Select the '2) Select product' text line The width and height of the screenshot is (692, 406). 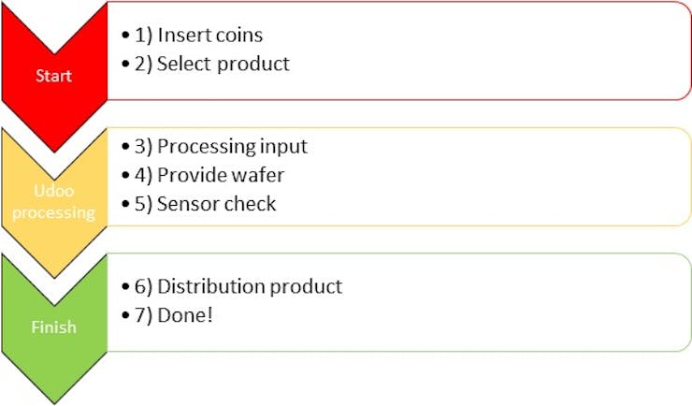click(x=212, y=64)
